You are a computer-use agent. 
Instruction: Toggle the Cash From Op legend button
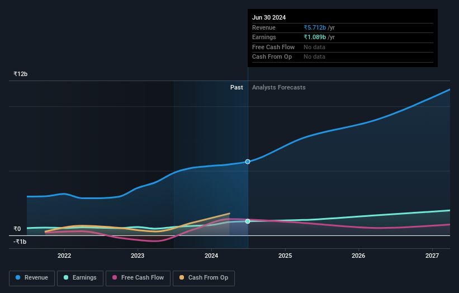[x=204, y=278]
